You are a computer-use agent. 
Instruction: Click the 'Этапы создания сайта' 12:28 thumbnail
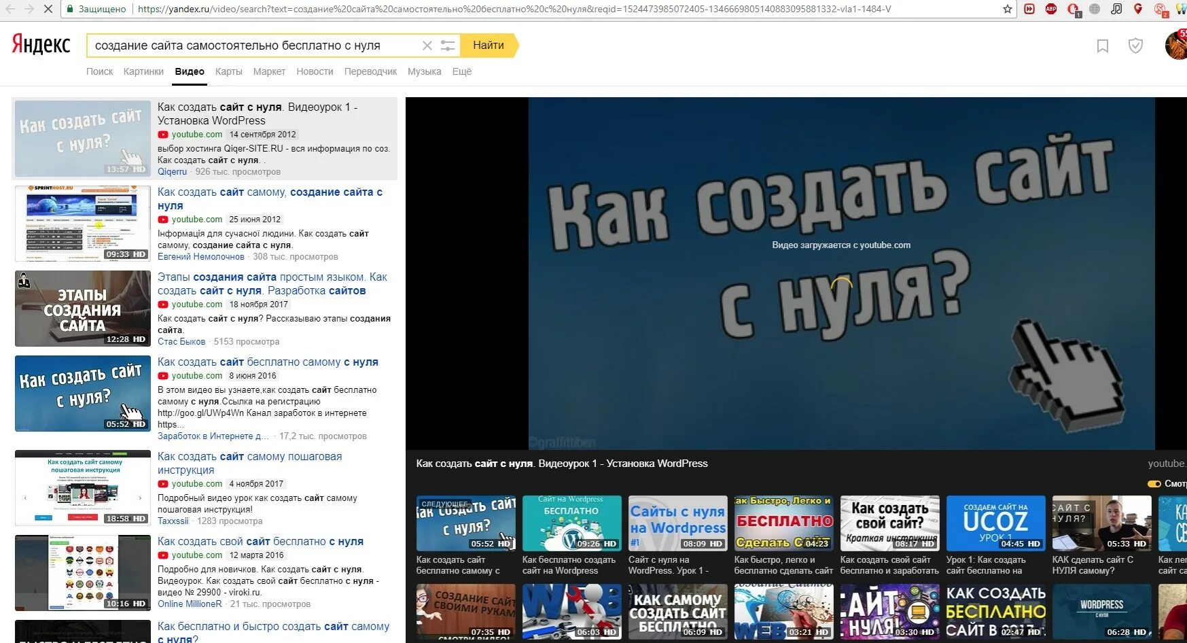tap(83, 309)
